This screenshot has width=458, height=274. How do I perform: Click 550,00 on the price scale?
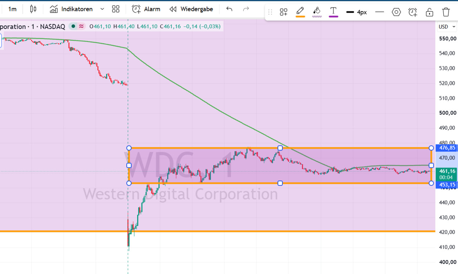click(x=448, y=39)
